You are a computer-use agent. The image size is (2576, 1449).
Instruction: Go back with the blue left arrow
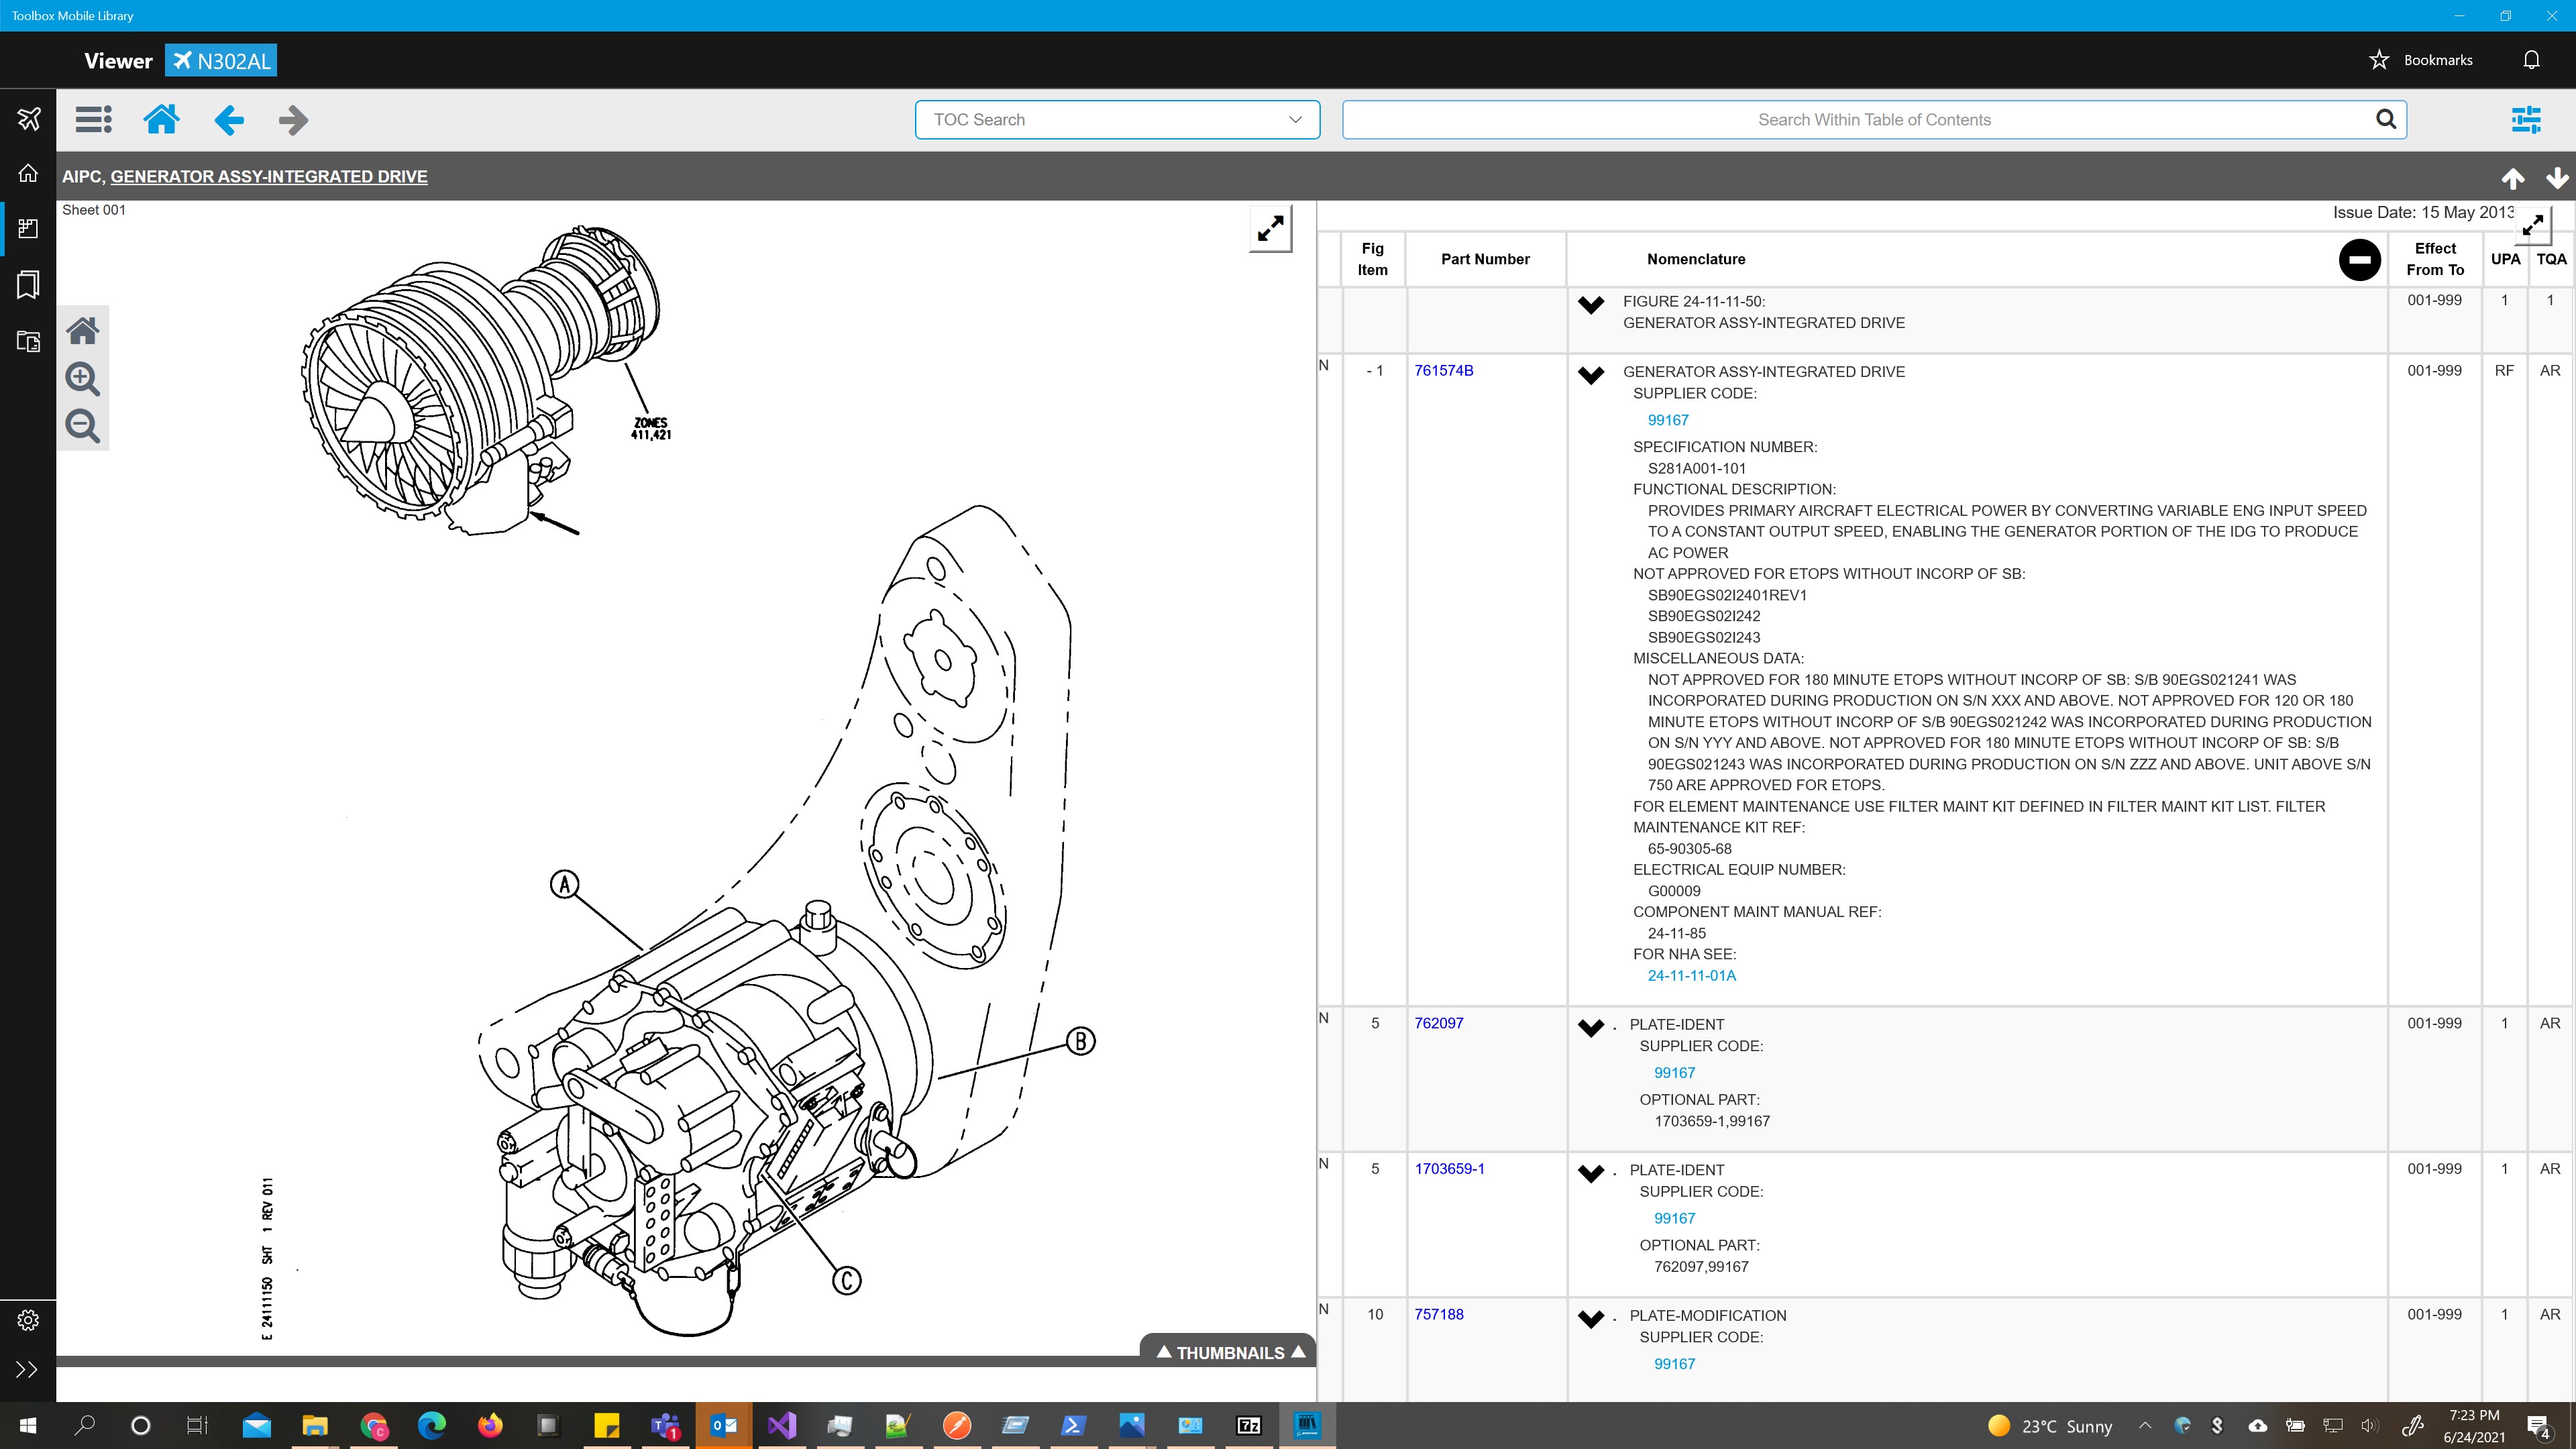(x=229, y=120)
